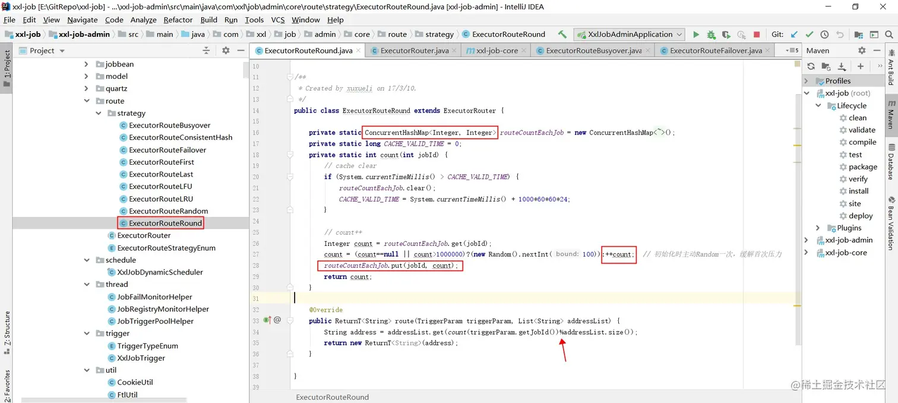This screenshot has height=403, width=898.
Task: Run with coverage via the shield icon
Action: coord(726,35)
